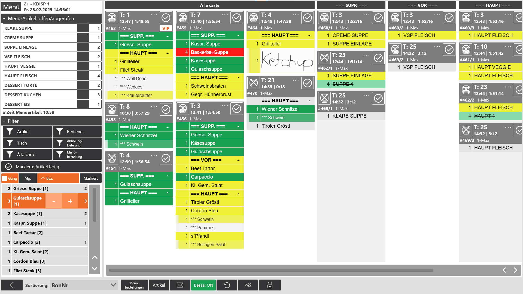
Task: Click the Tisch filter button
Action: point(27,143)
